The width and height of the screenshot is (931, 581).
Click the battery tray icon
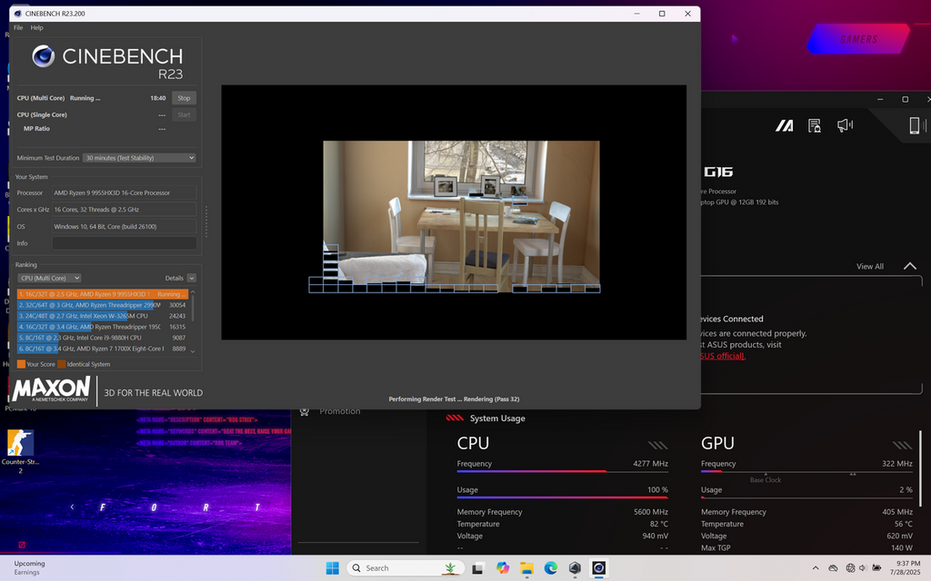coord(876,568)
